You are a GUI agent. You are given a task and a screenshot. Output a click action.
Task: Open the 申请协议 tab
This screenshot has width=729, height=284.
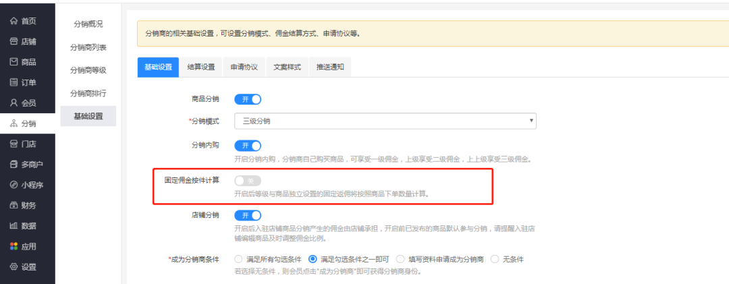(244, 67)
